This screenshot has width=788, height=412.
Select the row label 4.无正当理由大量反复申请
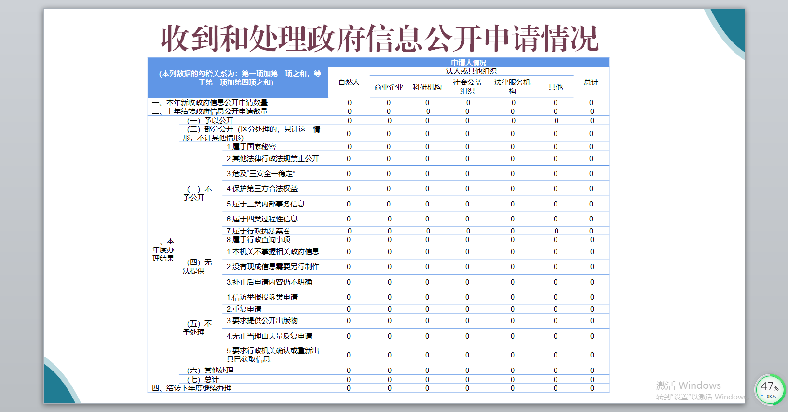click(269, 336)
